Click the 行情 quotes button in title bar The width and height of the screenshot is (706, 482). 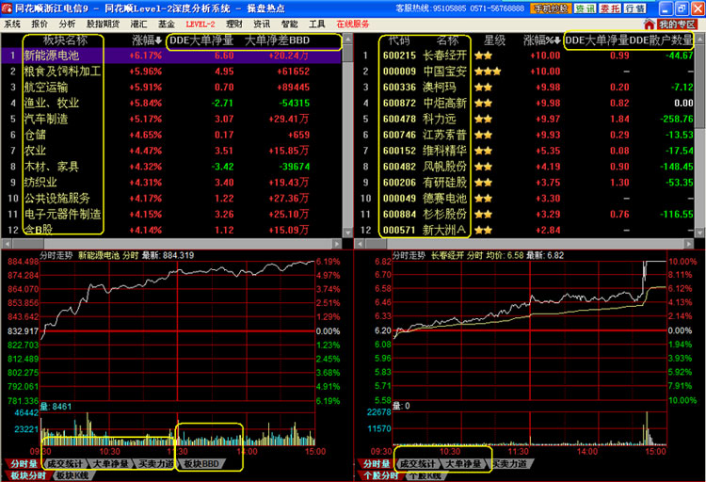pos(634,8)
